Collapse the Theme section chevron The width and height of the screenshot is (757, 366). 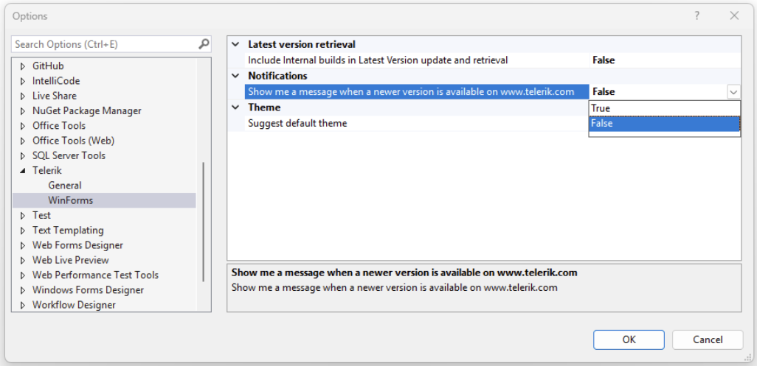click(x=235, y=108)
